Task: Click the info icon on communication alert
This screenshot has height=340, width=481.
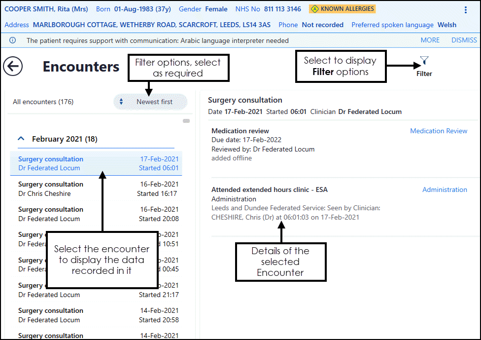Action: click(13, 40)
